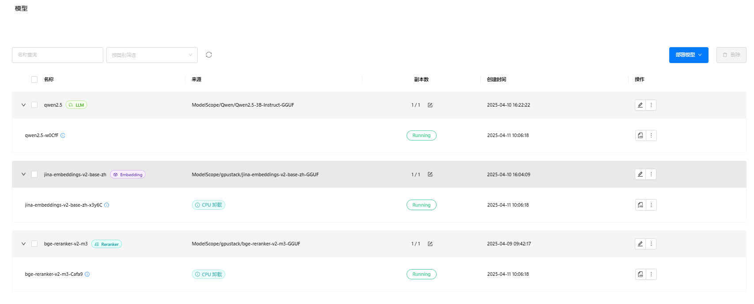Open the 按类别筛选 category filter dropdown
Screen dimensions: 754x304
point(152,55)
